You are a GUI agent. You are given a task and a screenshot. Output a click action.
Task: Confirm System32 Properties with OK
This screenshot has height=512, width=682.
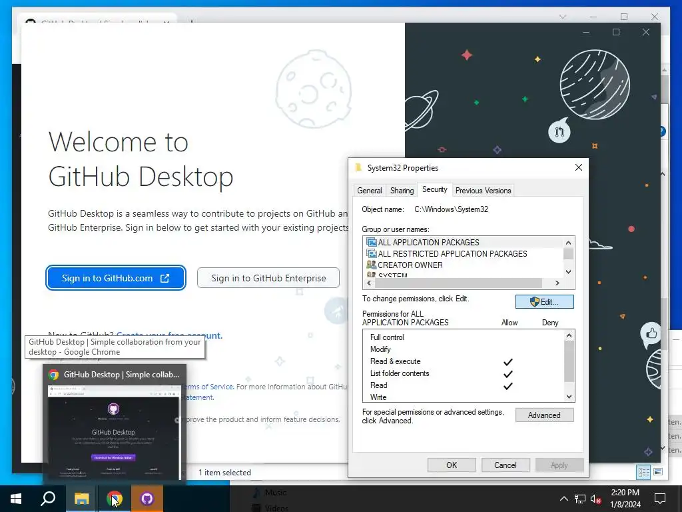pos(452,465)
